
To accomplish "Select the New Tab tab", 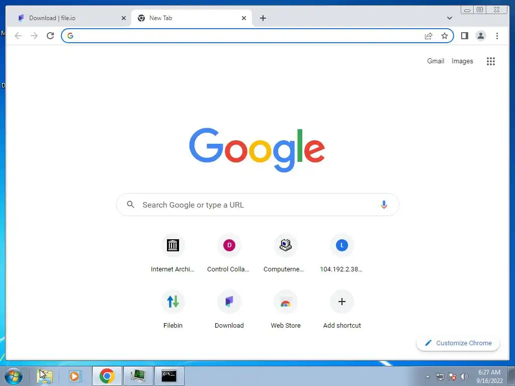I will pos(192,18).
